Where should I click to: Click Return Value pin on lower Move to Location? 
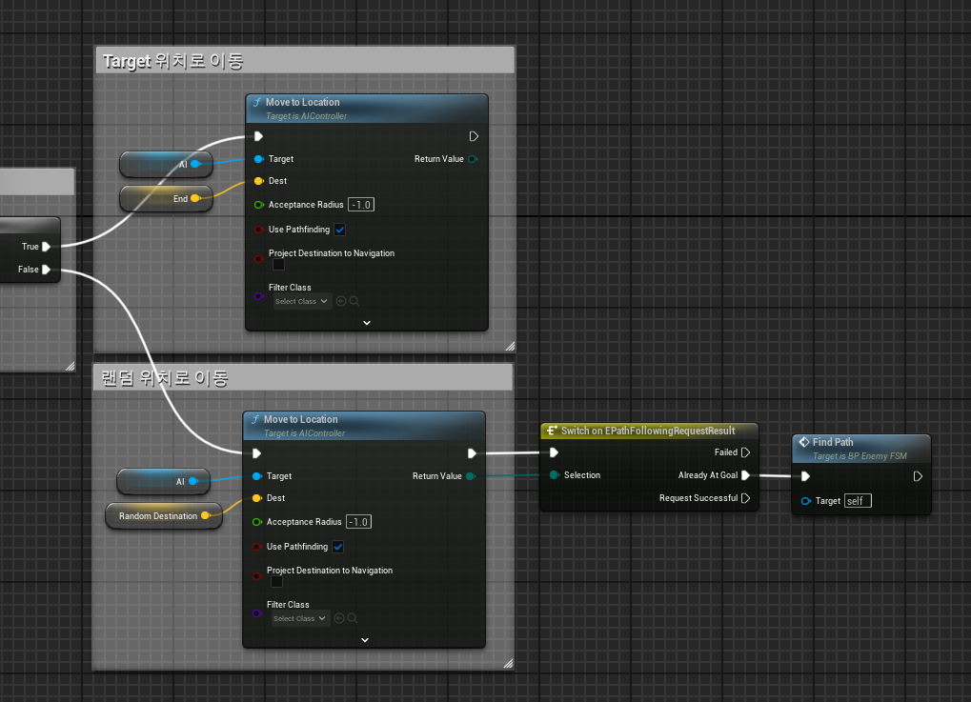tap(471, 476)
